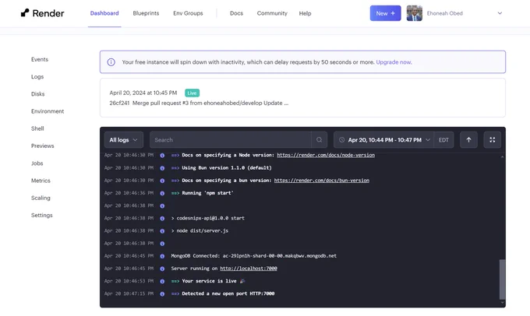530x316 pixels.
Task: Click info icon on Your service is live row
Action: click(x=162, y=282)
